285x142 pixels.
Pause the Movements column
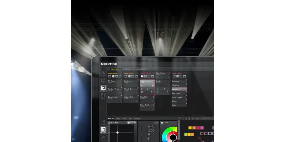(113, 76)
